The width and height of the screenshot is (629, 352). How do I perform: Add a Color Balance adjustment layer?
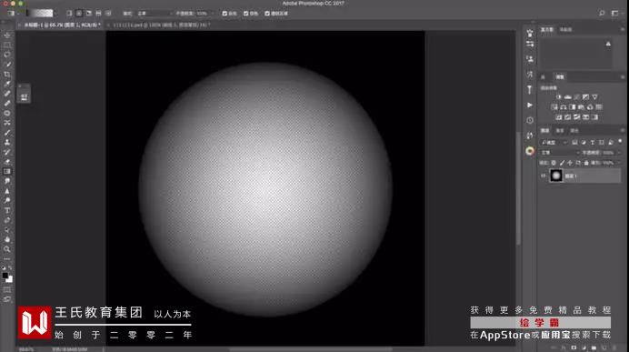[564, 107]
